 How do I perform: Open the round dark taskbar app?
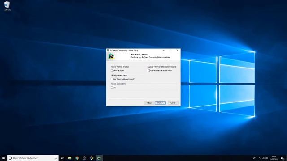[84, 158]
